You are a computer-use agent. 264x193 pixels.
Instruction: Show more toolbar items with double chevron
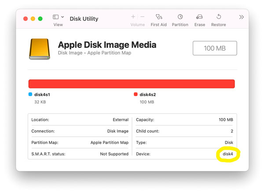(x=241, y=17)
